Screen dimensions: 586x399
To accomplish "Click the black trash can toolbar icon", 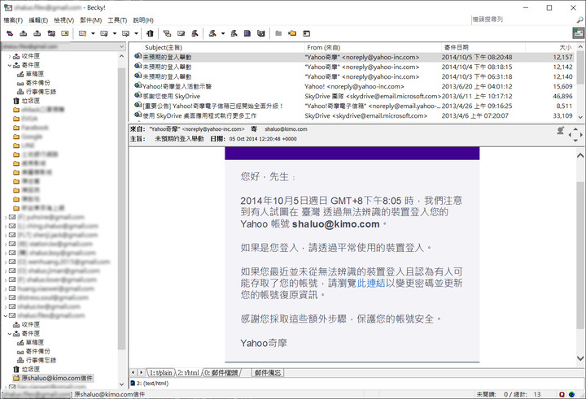I will point(150,33).
